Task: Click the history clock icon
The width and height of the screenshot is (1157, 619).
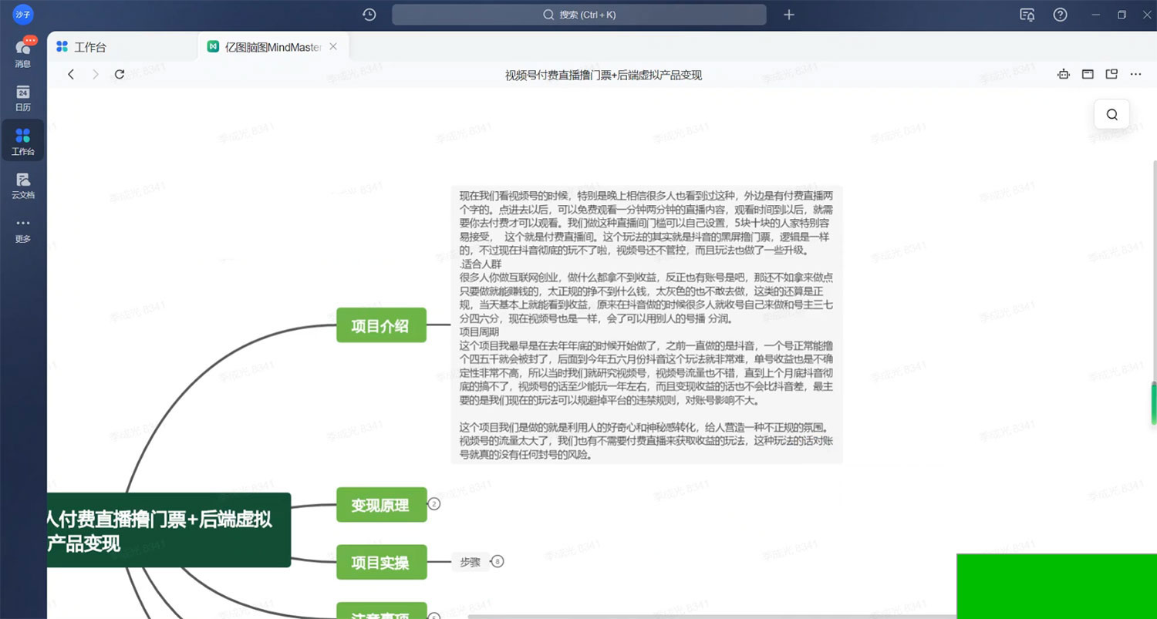Action: [x=369, y=15]
